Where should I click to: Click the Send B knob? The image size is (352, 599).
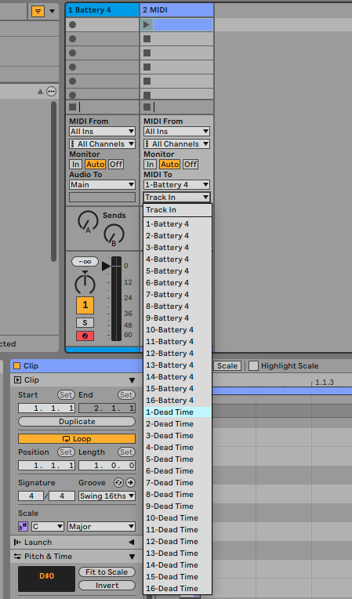tap(114, 234)
